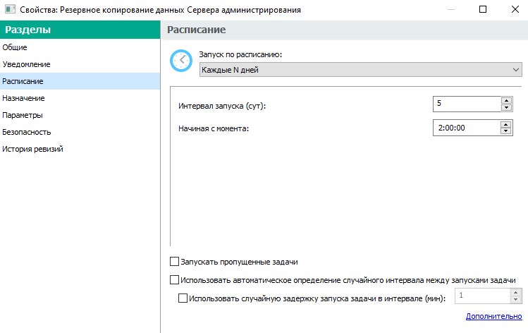
Task: Click the Интервал запуска value field
Action: coord(467,104)
